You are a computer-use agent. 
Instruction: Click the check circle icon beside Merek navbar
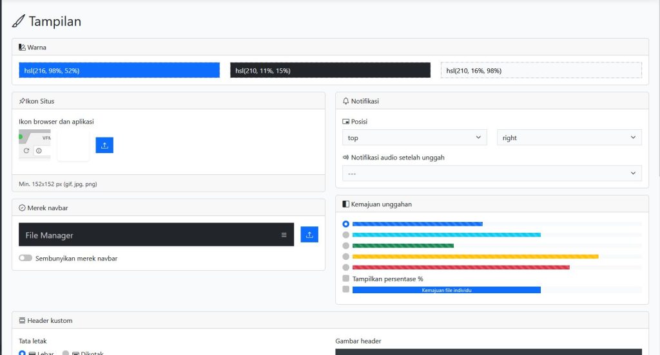22,208
